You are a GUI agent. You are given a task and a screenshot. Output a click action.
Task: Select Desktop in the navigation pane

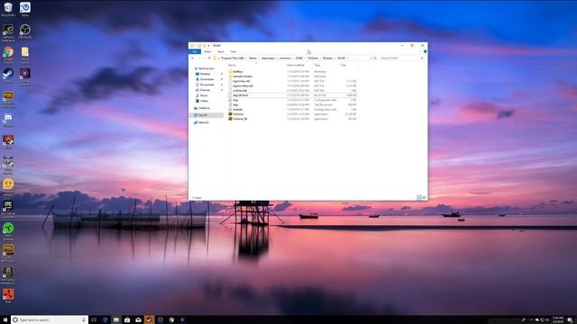(x=205, y=74)
